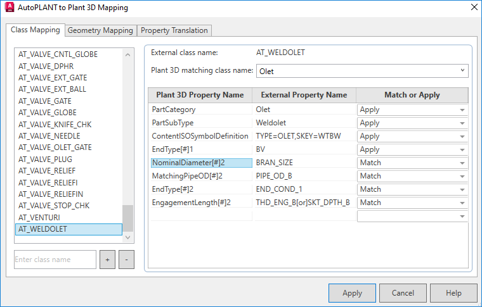This screenshot has height=307, width=482.
Task: Click the minus button to remove class
Action: (126, 260)
